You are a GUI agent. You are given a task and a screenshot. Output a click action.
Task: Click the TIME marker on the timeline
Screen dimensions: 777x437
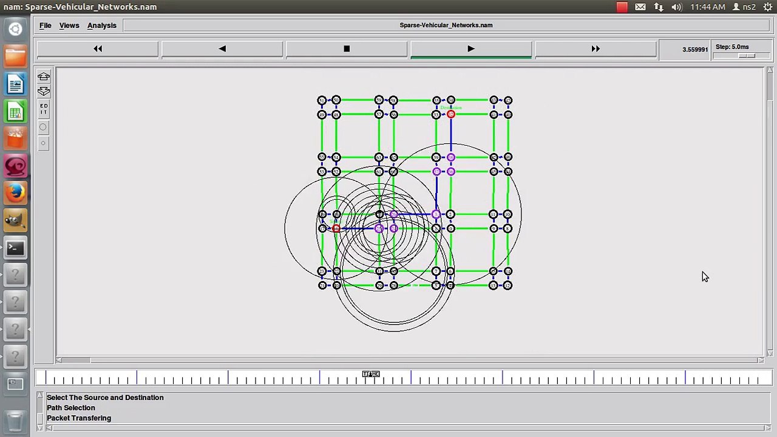[370, 374]
